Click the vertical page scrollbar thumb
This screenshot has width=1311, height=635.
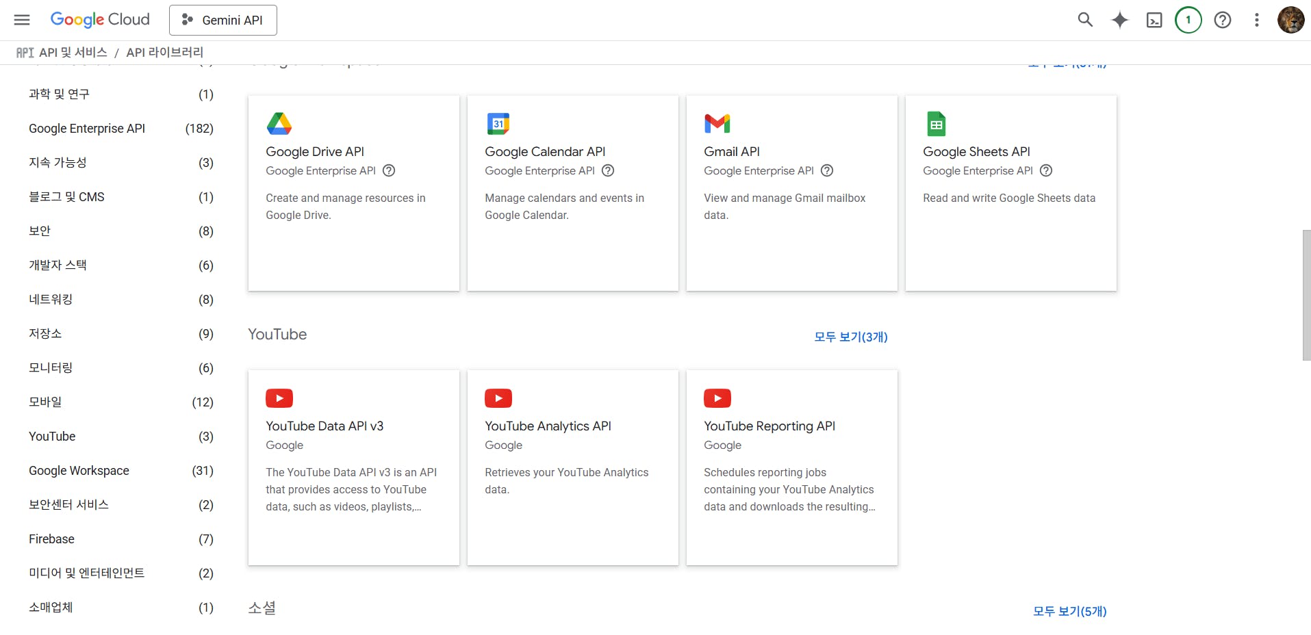[1306, 294]
